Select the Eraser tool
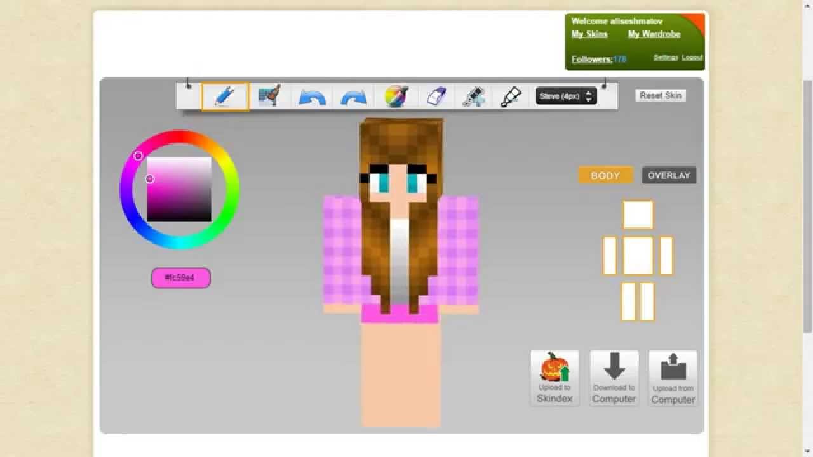Screen dimensions: 813x457 (x=436, y=96)
